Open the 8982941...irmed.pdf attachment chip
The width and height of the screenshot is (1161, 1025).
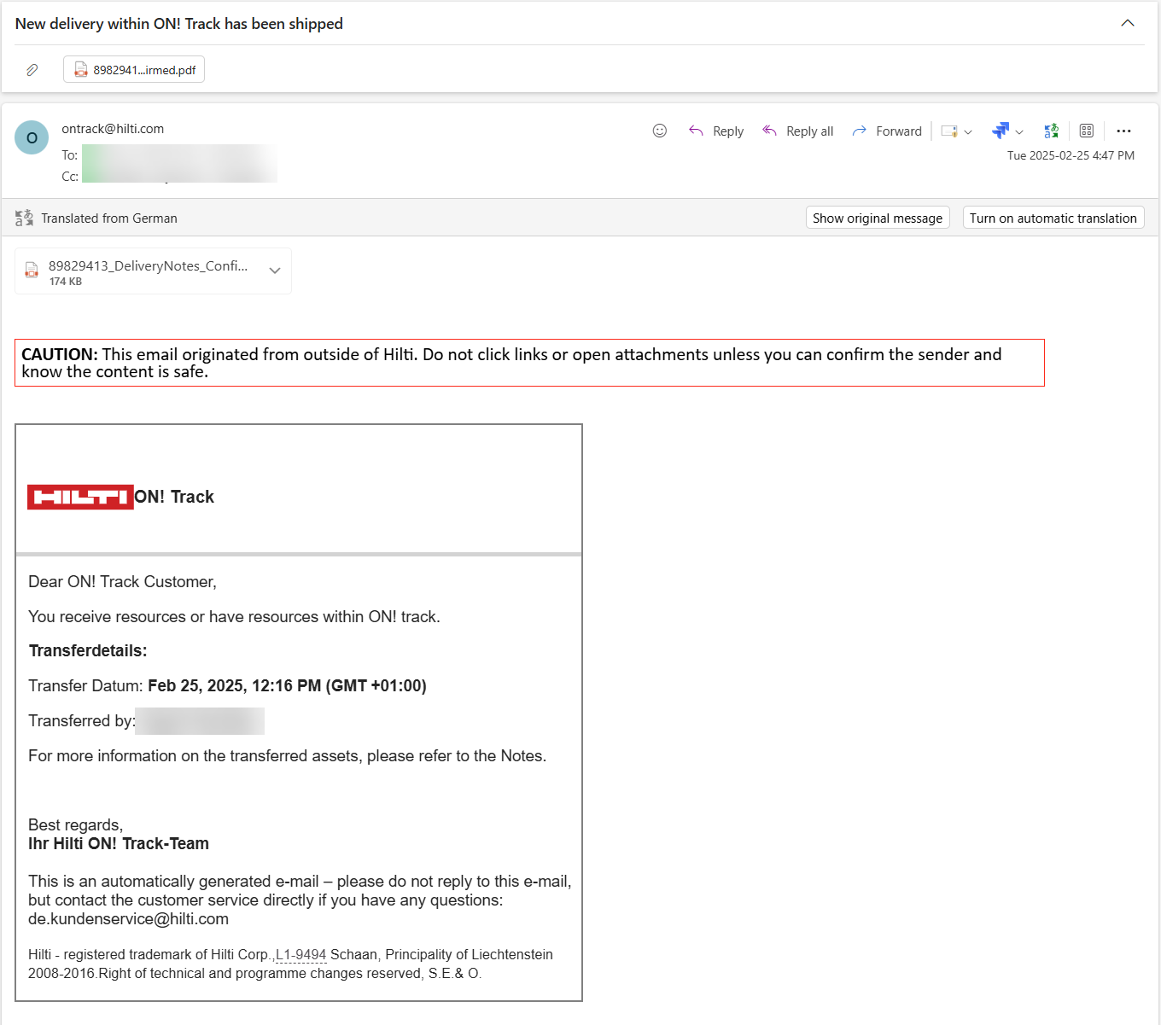(134, 69)
